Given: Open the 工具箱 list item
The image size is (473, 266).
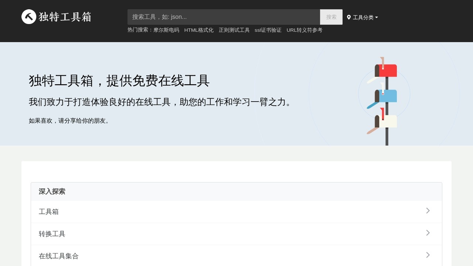Looking at the screenshot, I should (49, 212).
